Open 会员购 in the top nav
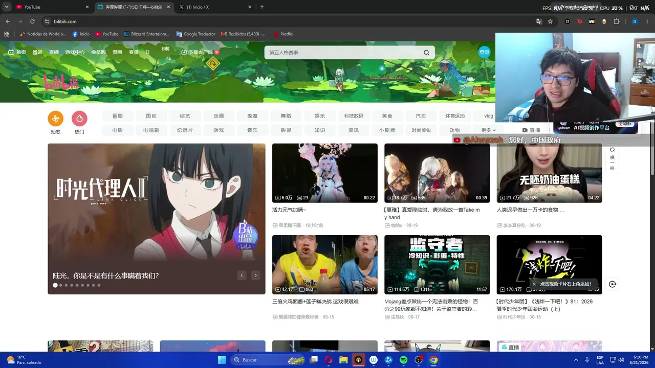 pos(98,52)
